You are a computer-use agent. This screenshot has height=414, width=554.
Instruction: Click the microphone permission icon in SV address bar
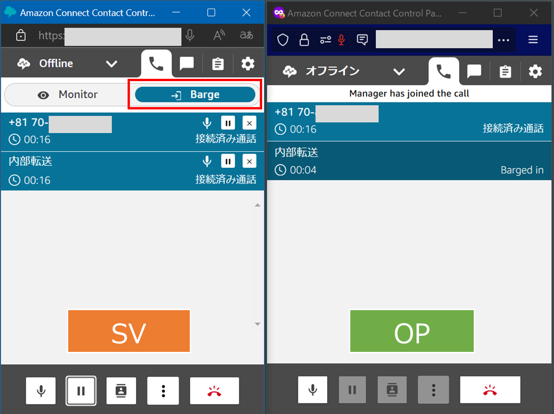point(190,35)
